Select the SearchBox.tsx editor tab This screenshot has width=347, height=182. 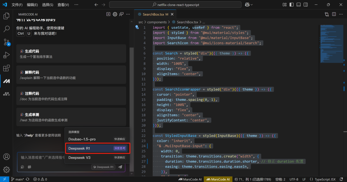[154, 14]
